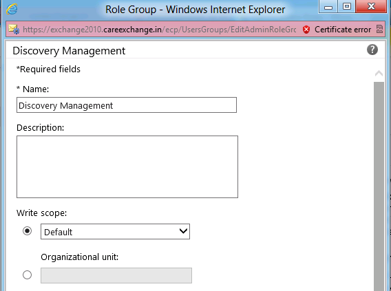Select the Organizational unit radio button
The image size is (391, 291).
click(x=27, y=274)
